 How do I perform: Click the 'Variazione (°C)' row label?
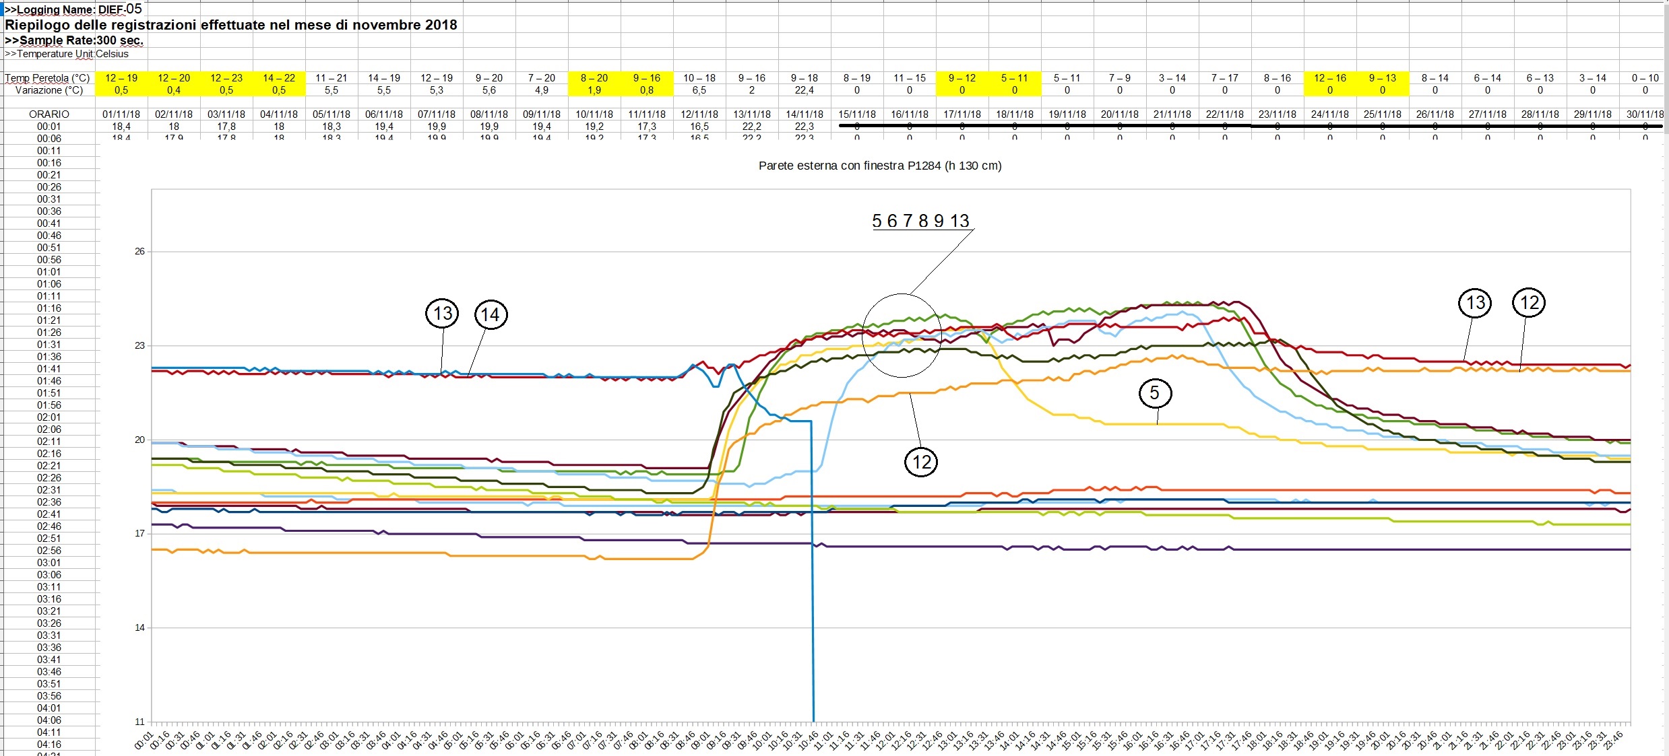49,90
